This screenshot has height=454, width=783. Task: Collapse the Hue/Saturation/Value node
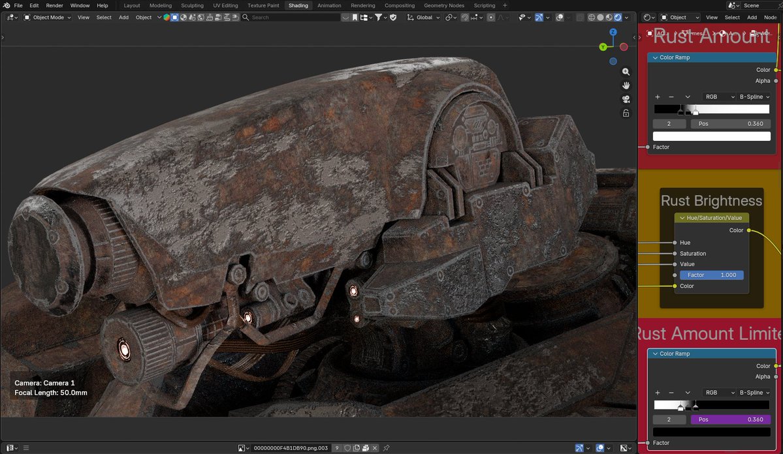[x=682, y=218]
